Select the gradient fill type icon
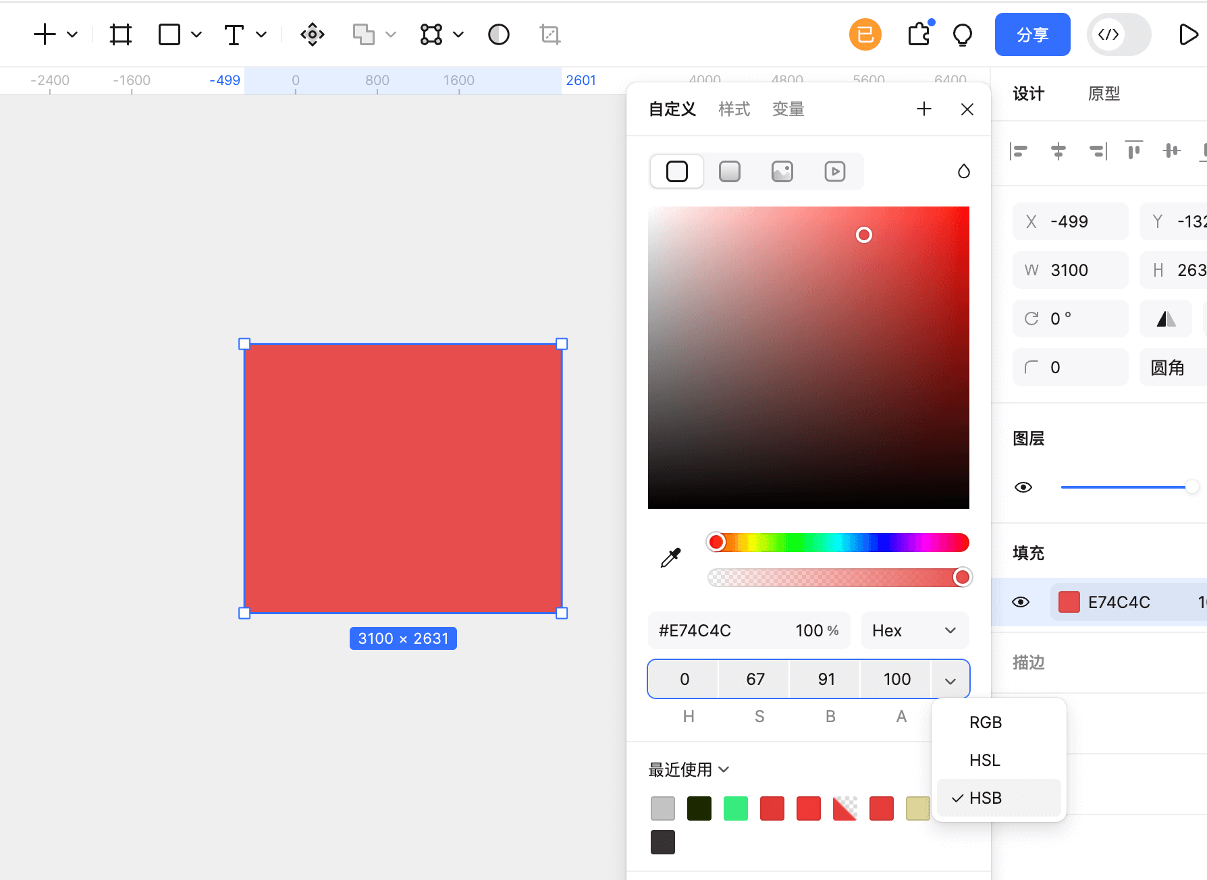This screenshot has width=1207, height=880. 729,171
